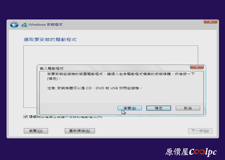Close the Windows 安裝程式 window
This screenshot has width=225, height=160.
[211, 21]
